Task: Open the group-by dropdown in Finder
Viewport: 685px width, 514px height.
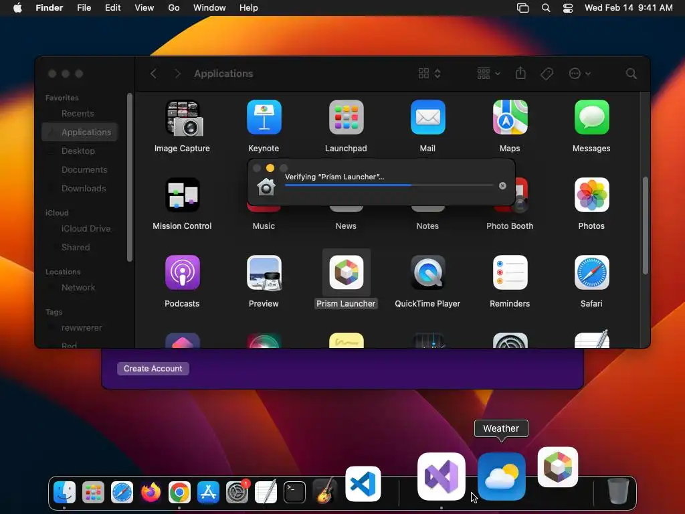Action: point(488,74)
